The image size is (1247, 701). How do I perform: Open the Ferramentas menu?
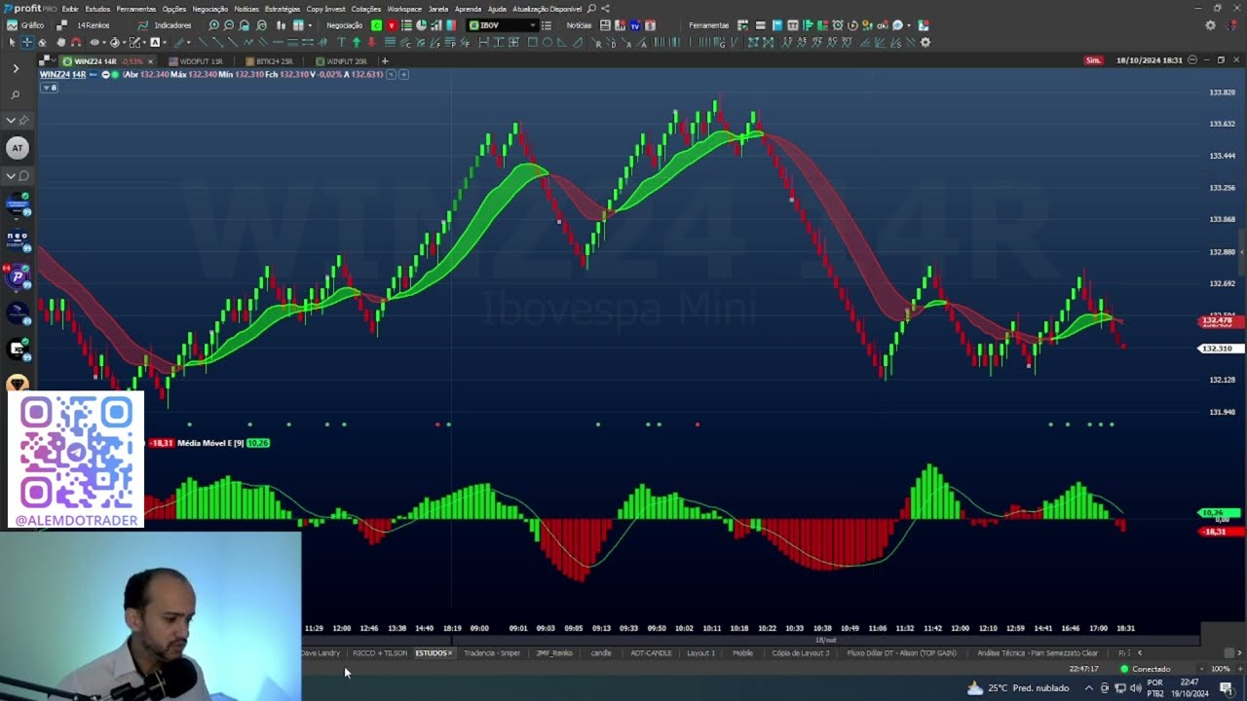(135, 9)
